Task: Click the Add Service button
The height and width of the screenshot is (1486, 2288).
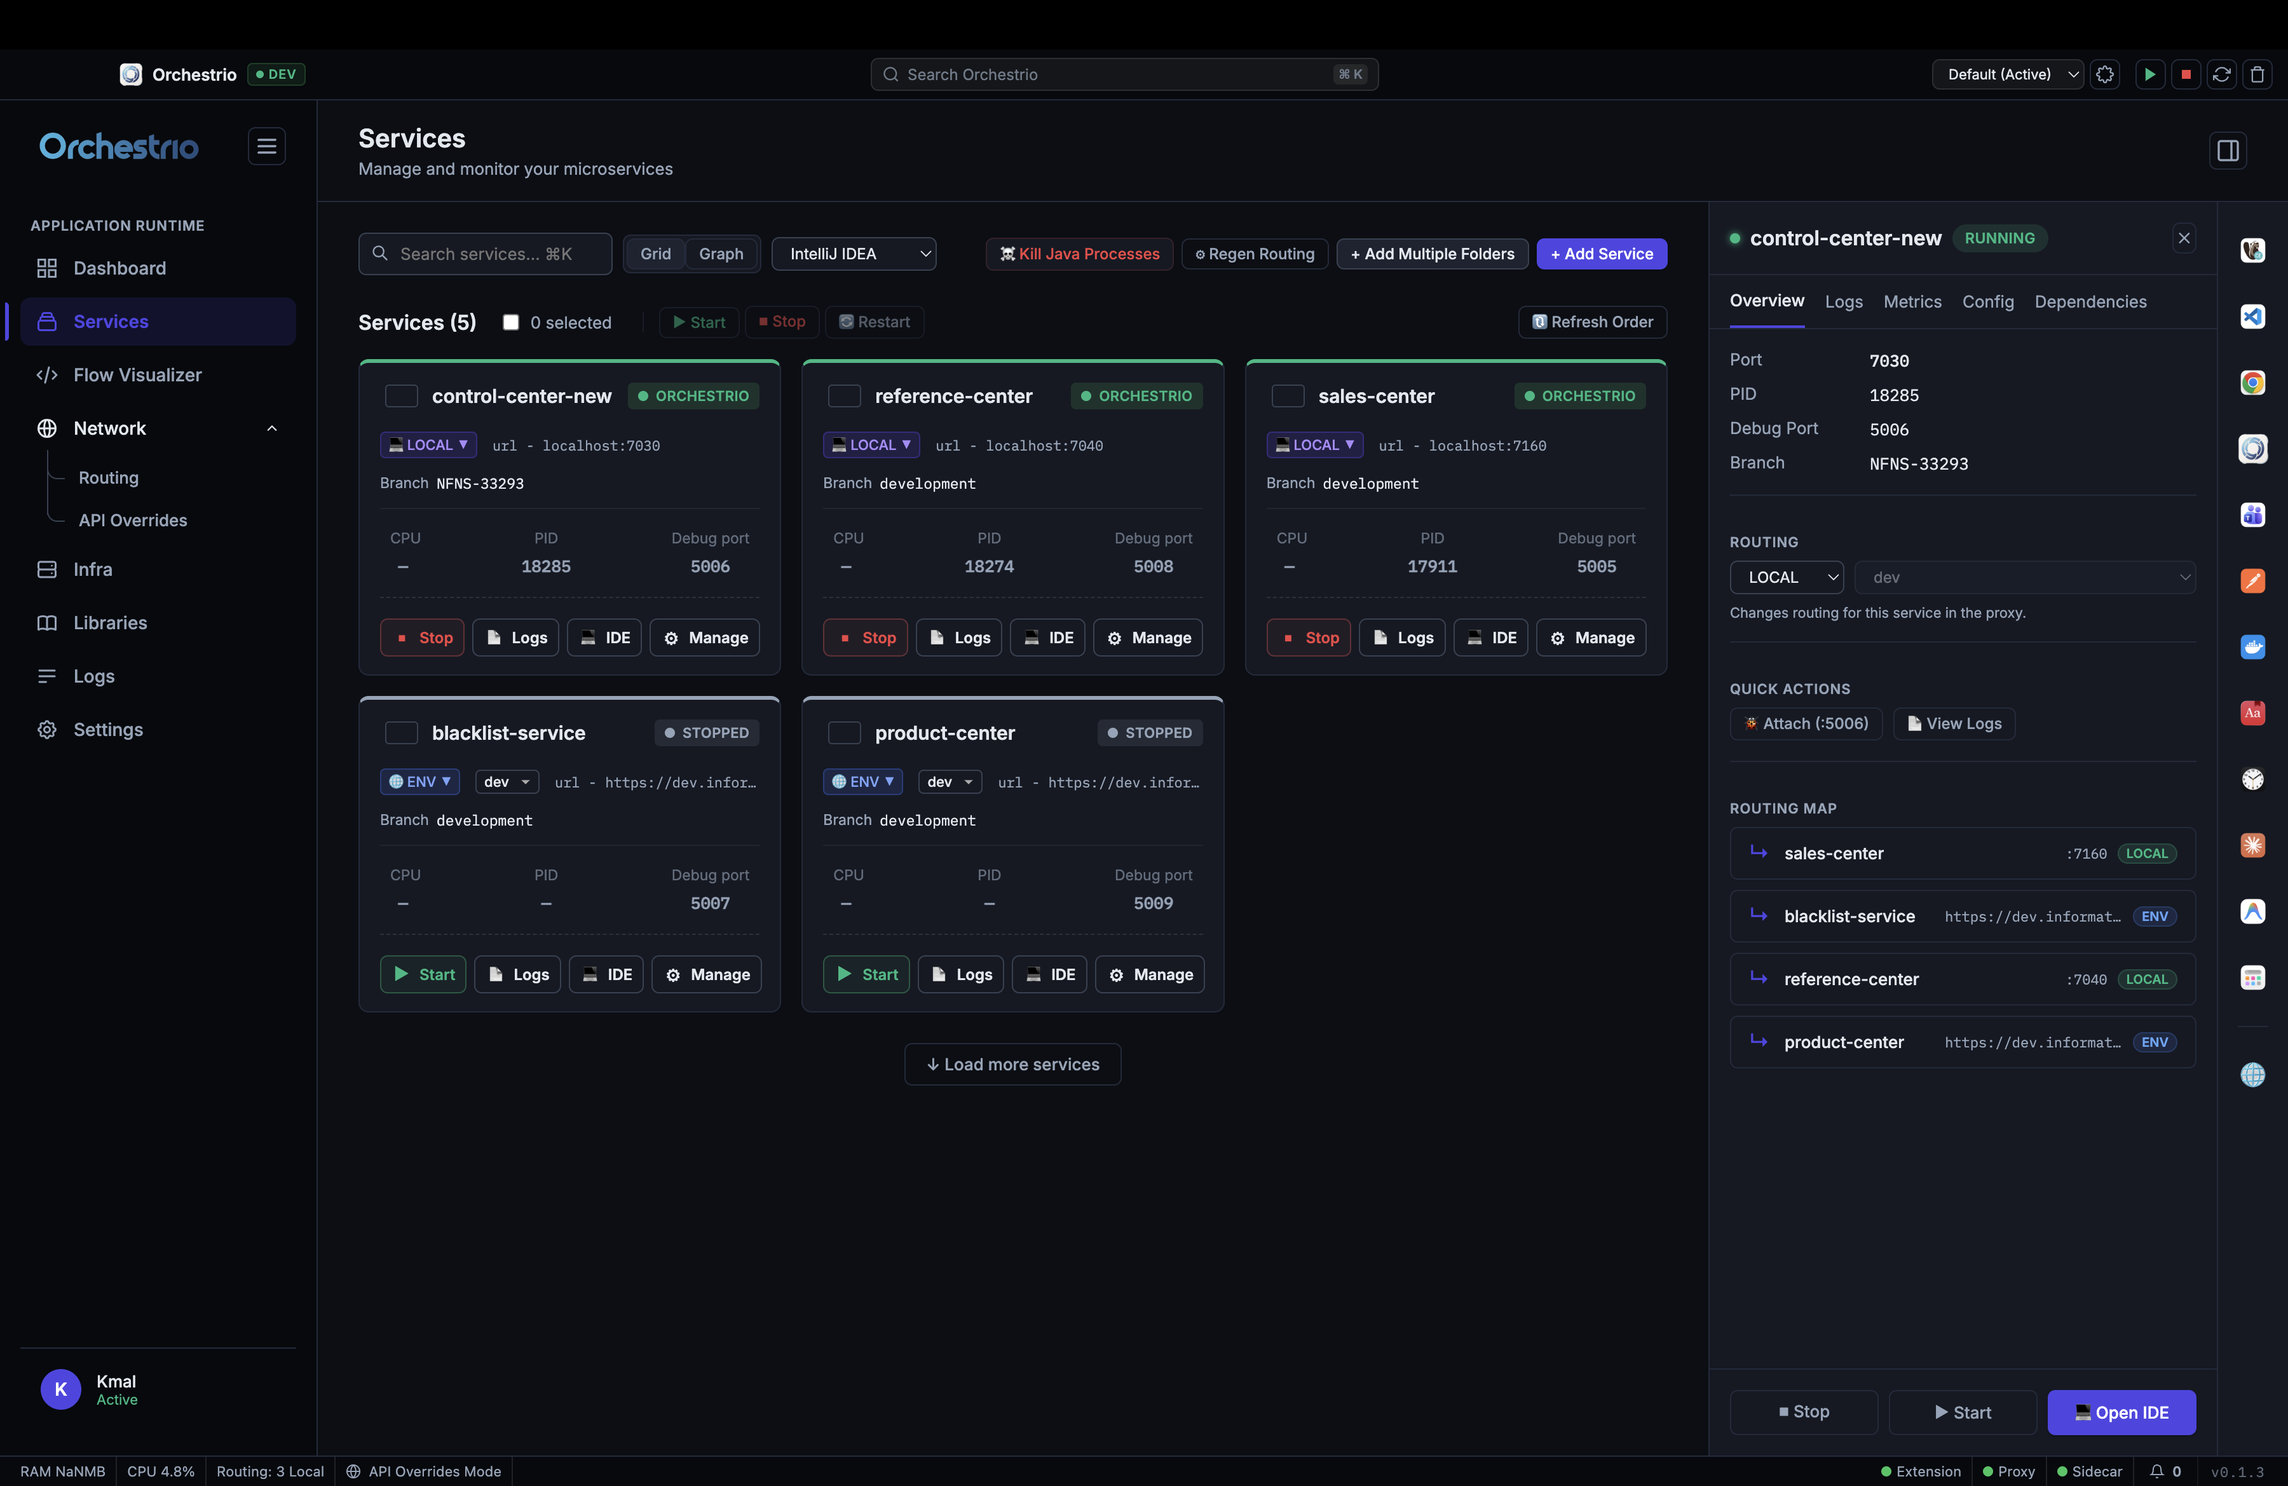Action: point(1600,254)
